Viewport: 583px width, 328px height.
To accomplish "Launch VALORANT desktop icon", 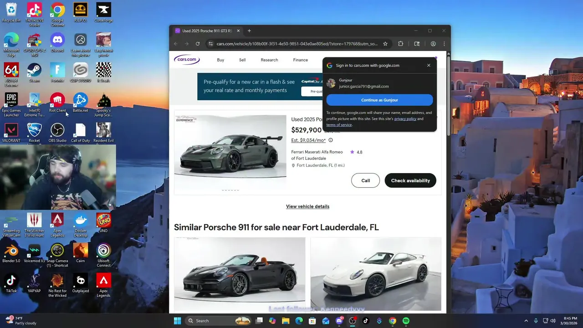I will (11, 133).
